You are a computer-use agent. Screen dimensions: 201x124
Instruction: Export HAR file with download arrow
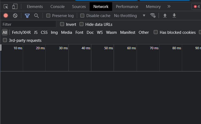(174, 16)
